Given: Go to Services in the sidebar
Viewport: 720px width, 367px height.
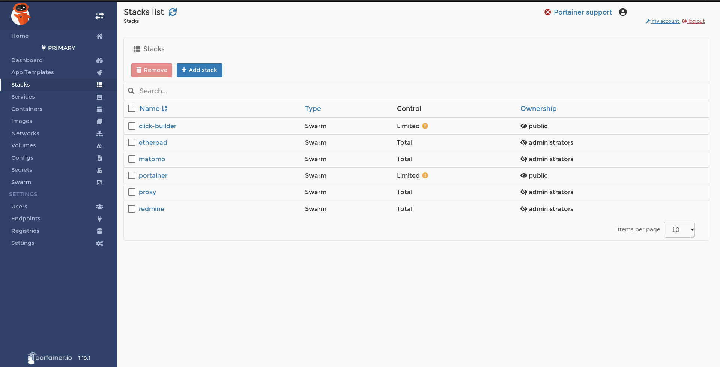Looking at the screenshot, I should pyautogui.click(x=23, y=97).
